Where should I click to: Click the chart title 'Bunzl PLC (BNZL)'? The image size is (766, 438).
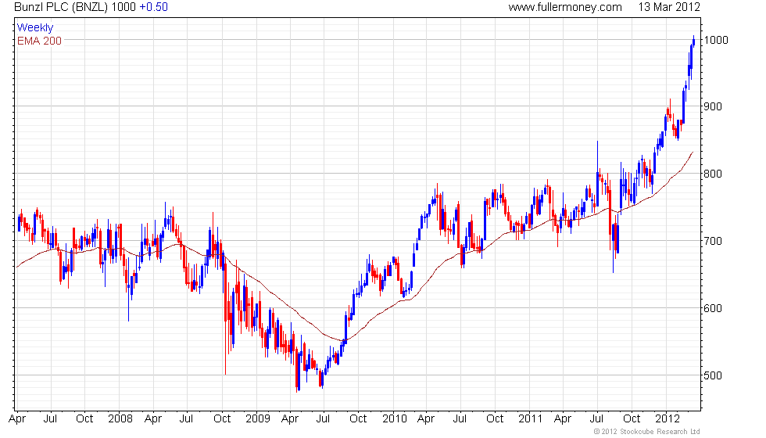click(x=61, y=7)
